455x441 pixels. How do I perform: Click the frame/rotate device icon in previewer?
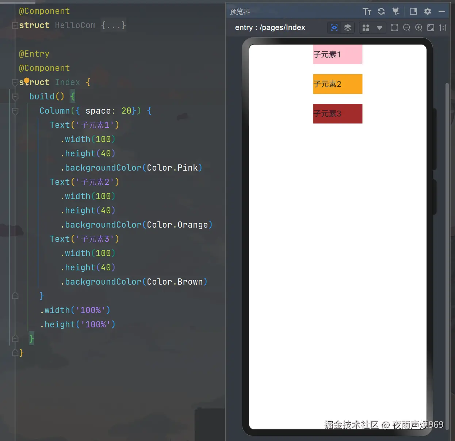point(394,27)
